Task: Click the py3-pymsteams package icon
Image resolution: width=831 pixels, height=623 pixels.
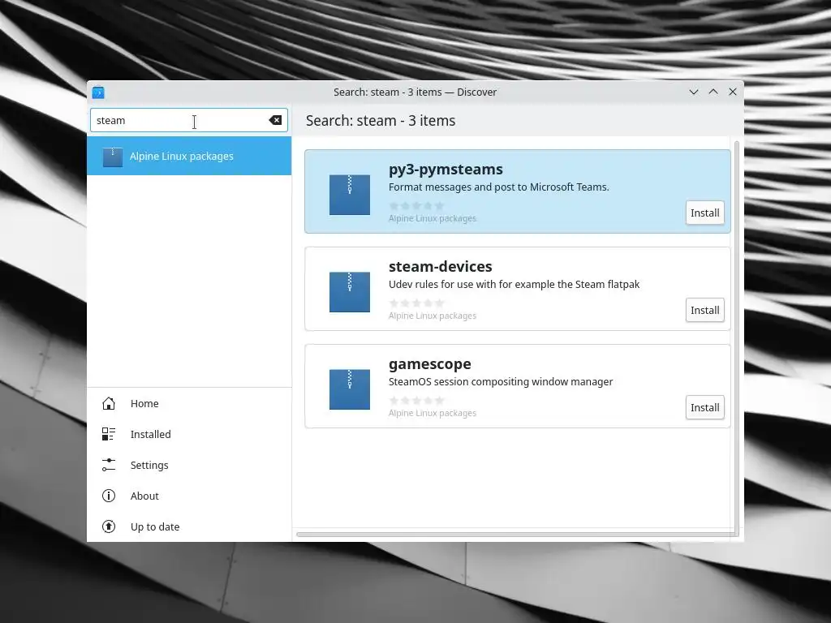Action: click(x=350, y=195)
